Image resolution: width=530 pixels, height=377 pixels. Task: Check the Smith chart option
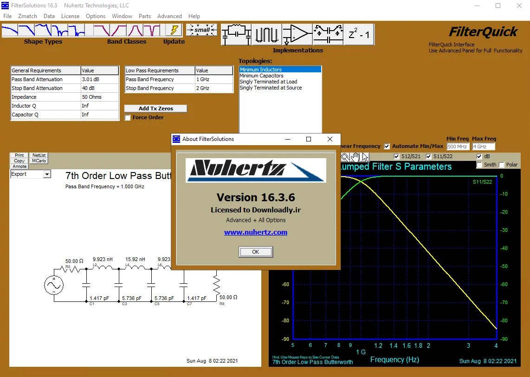click(479, 165)
